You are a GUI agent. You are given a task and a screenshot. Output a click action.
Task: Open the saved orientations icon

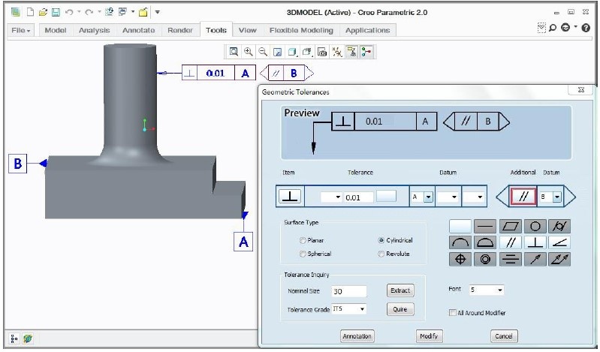[x=307, y=52]
